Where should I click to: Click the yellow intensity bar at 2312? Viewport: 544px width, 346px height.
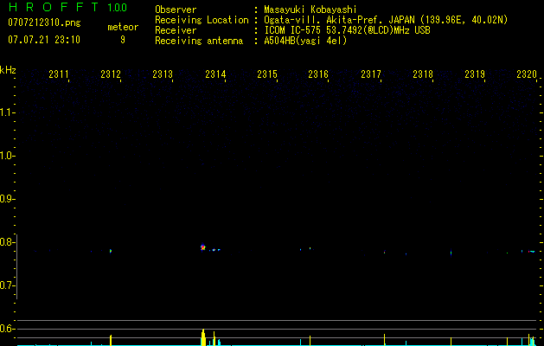coord(111,340)
